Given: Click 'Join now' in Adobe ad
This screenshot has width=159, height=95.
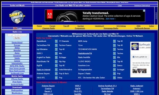Looking at the screenshot, I should tap(111, 19).
